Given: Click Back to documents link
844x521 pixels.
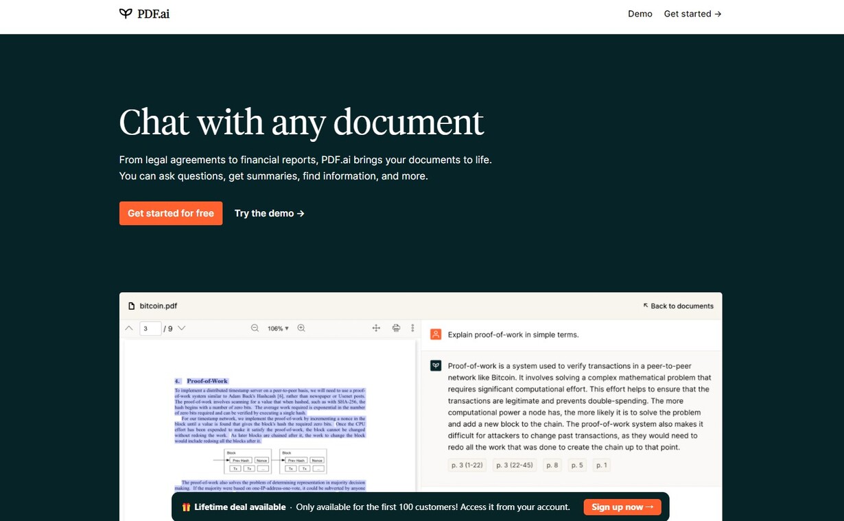Looking at the screenshot, I should click(678, 306).
